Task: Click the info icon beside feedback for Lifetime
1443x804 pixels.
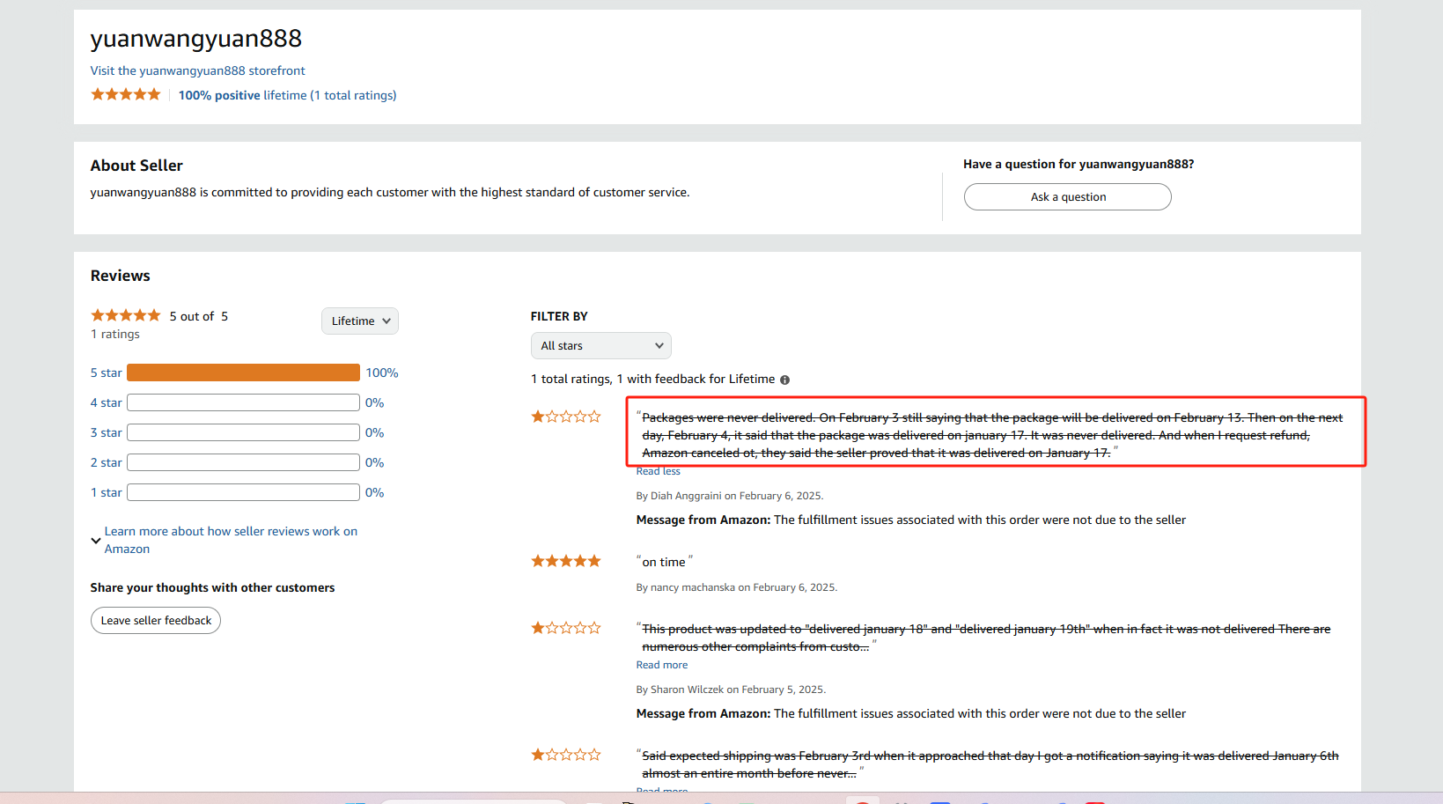Action: pos(784,380)
